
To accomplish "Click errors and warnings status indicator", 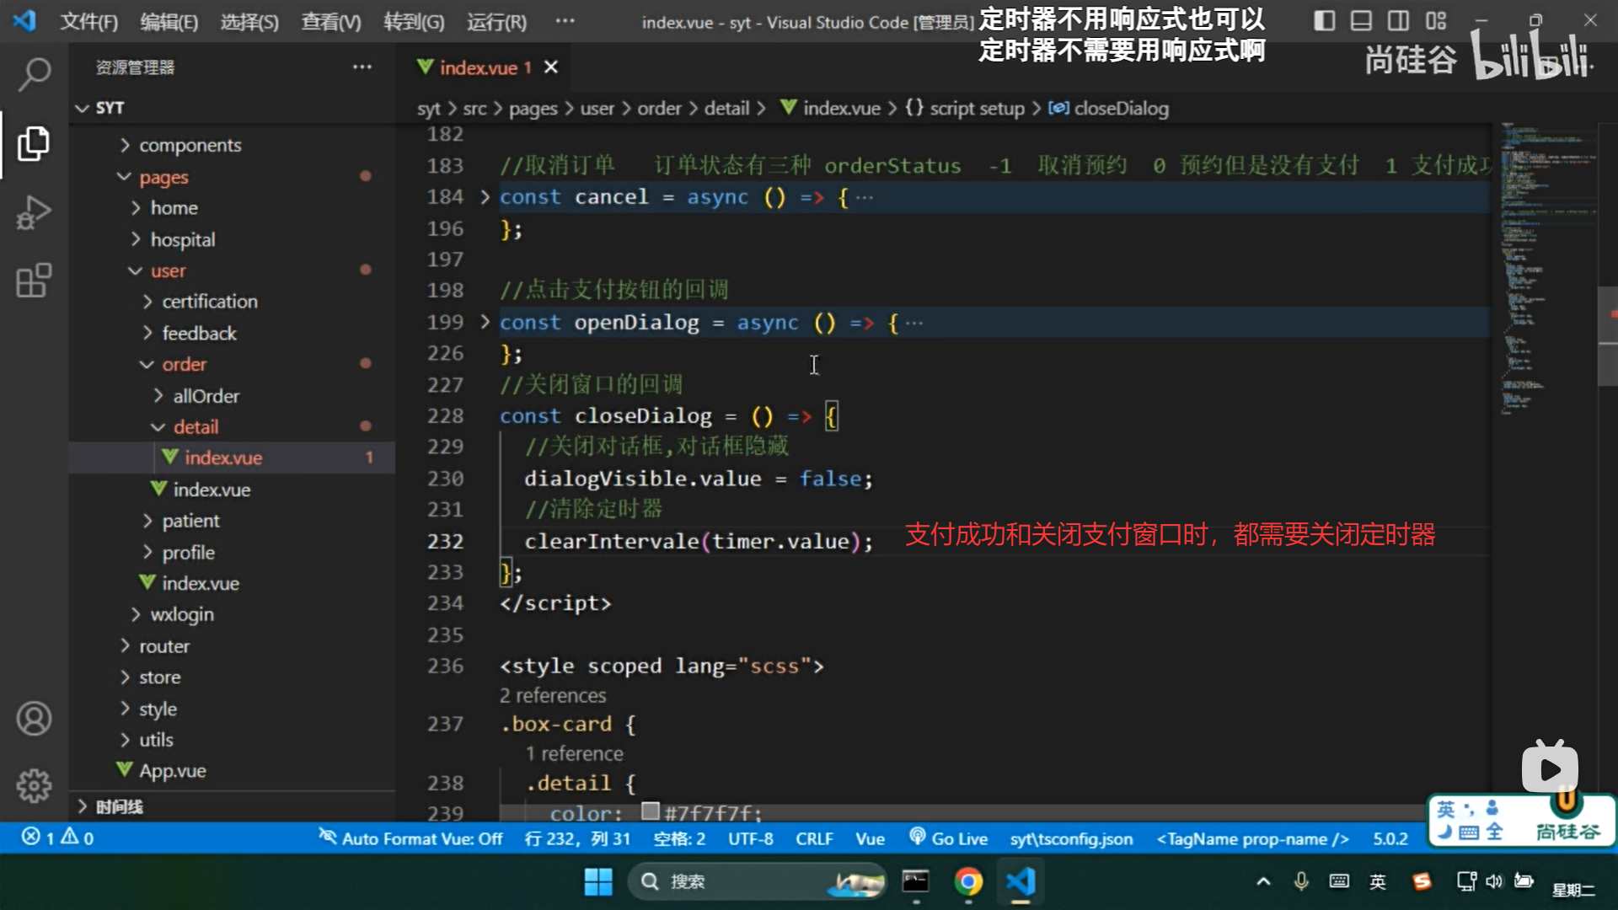I will 57,838.
